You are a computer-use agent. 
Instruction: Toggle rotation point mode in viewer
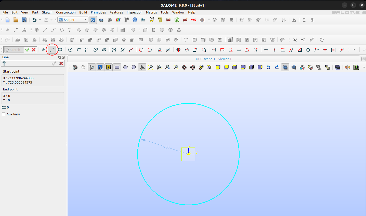201,67
